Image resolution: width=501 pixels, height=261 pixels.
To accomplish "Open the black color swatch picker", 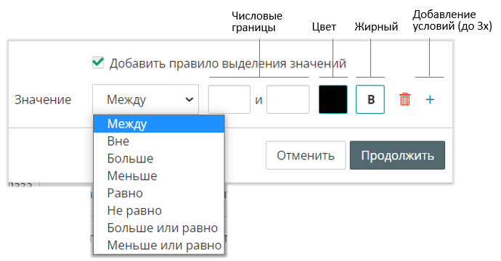I will click(333, 99).
